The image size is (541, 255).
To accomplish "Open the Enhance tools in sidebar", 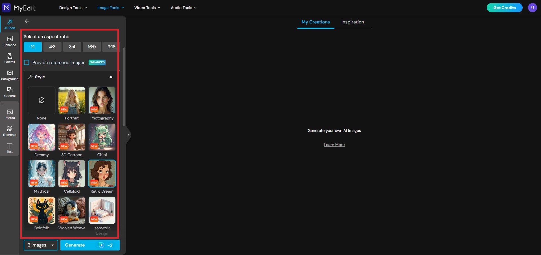I will pos(10,41).
